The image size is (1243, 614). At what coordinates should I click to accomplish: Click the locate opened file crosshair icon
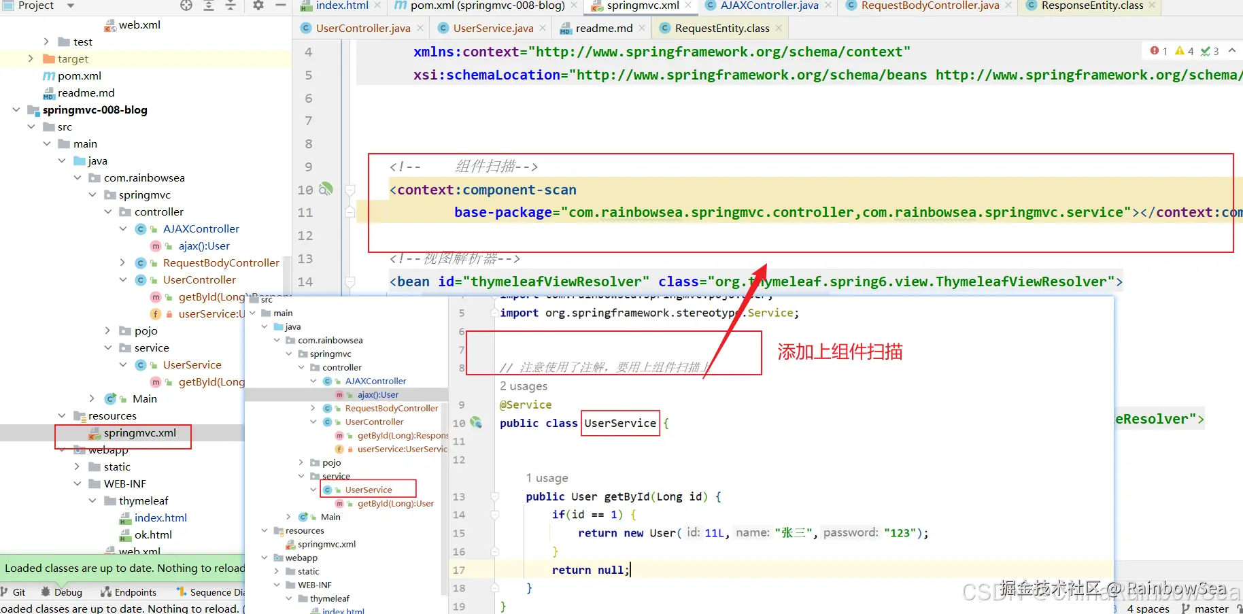coord(186,5)
